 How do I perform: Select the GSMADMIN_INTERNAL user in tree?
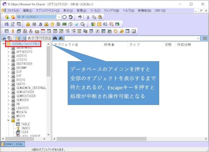tap(31, 88)
